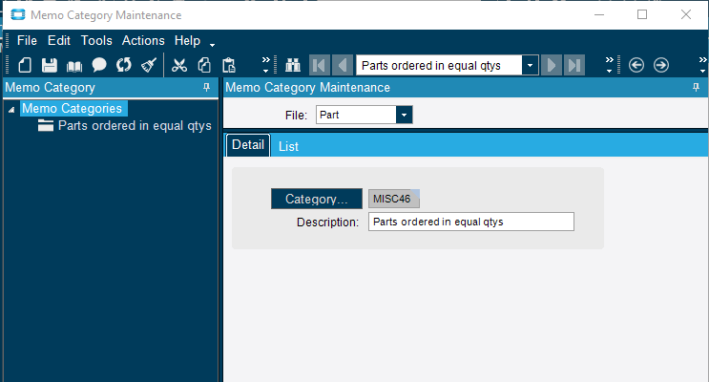Open the book icon in the toolbar
The image size is (709, 382).
point(74,66)
